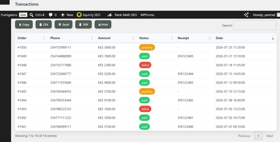
Task: Click the Transactions page heading
Action: [27, 4]
